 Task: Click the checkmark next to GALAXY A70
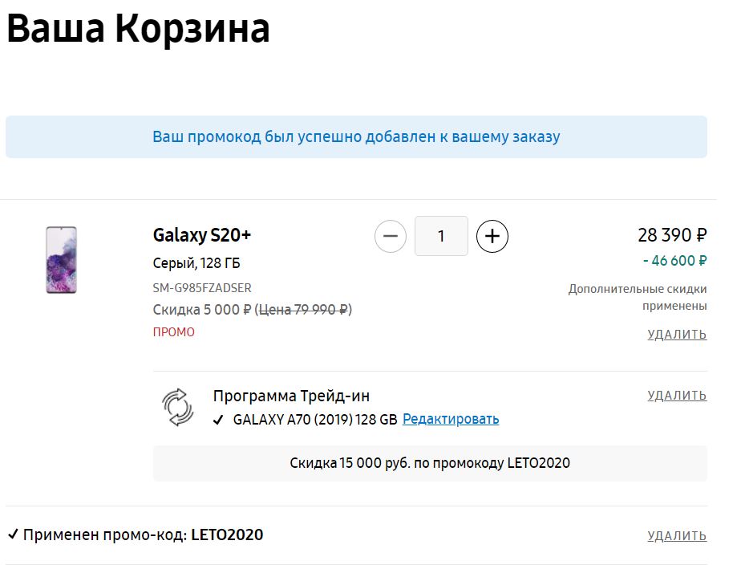click(218, 420)
